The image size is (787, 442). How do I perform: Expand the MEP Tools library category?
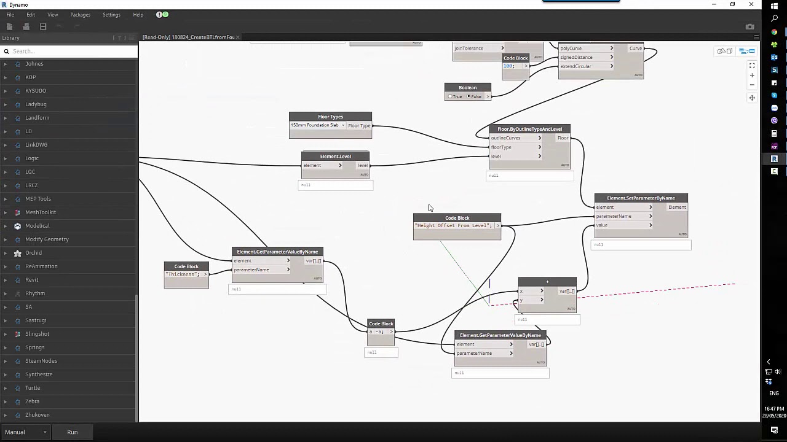click(x=6, y=199)
